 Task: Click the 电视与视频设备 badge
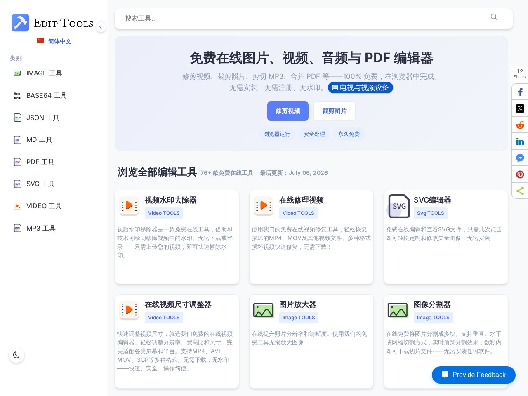coord(361,88)
